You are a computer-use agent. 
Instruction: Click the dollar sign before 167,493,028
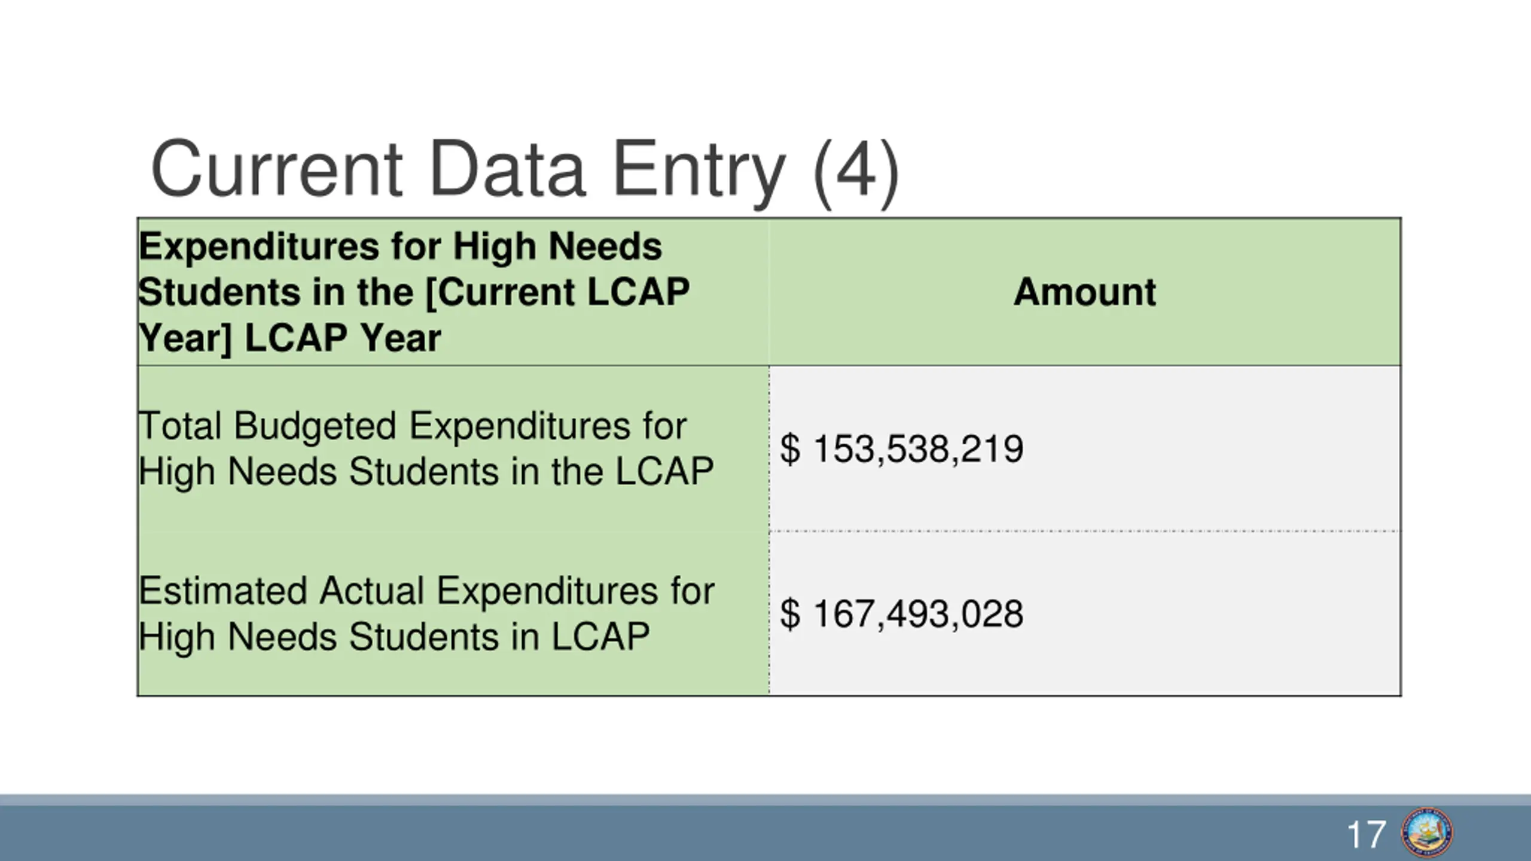tap(790, 614)
